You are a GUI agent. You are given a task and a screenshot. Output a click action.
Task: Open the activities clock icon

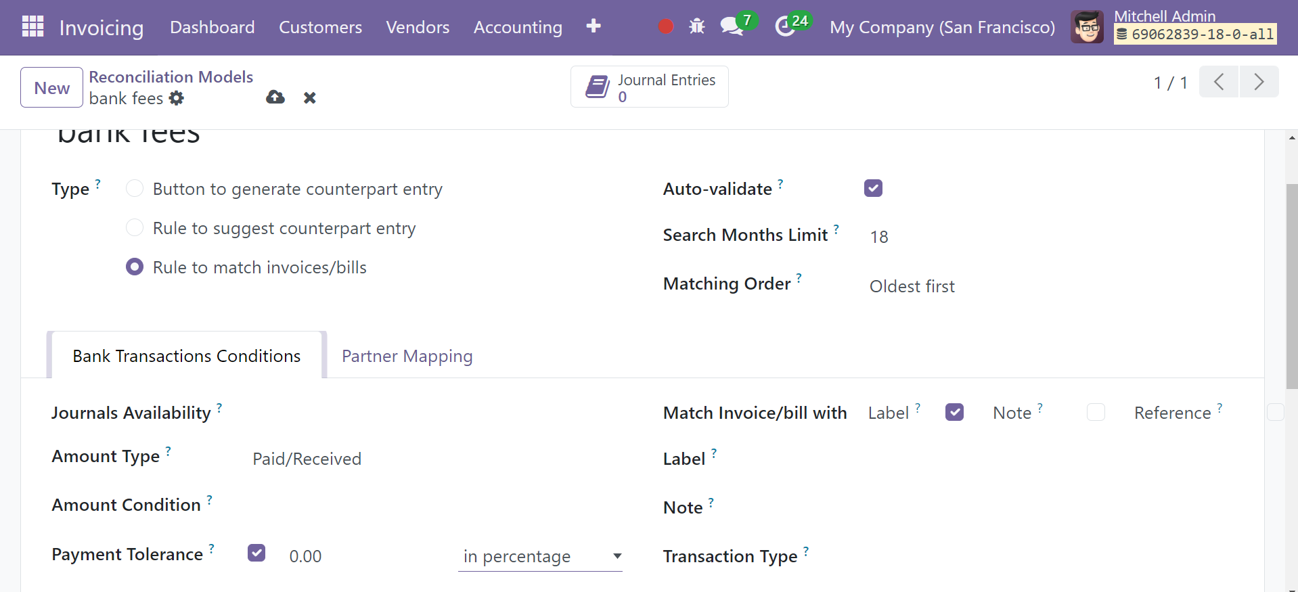pyautogui.click(x=785, y=26)
